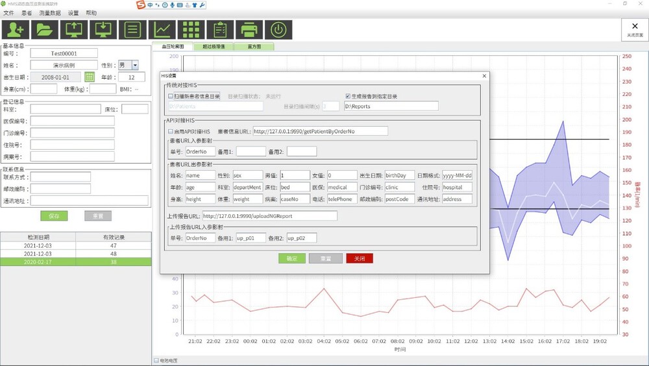Switch to the 直方图 tab
The width and height of the screenshot is (649, 366).
[x=254, y=47]
